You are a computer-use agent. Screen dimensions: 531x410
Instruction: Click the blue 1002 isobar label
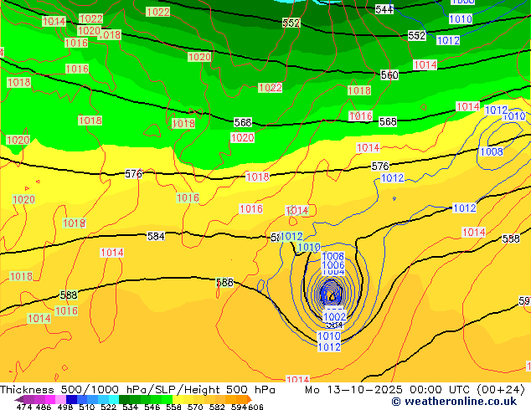tap(335, 316)
